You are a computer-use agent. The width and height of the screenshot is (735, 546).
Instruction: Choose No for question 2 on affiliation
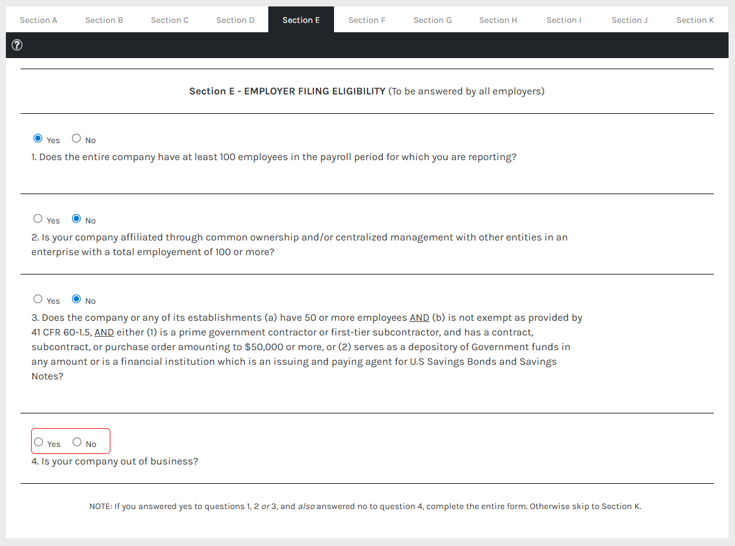tap(76, 219)
